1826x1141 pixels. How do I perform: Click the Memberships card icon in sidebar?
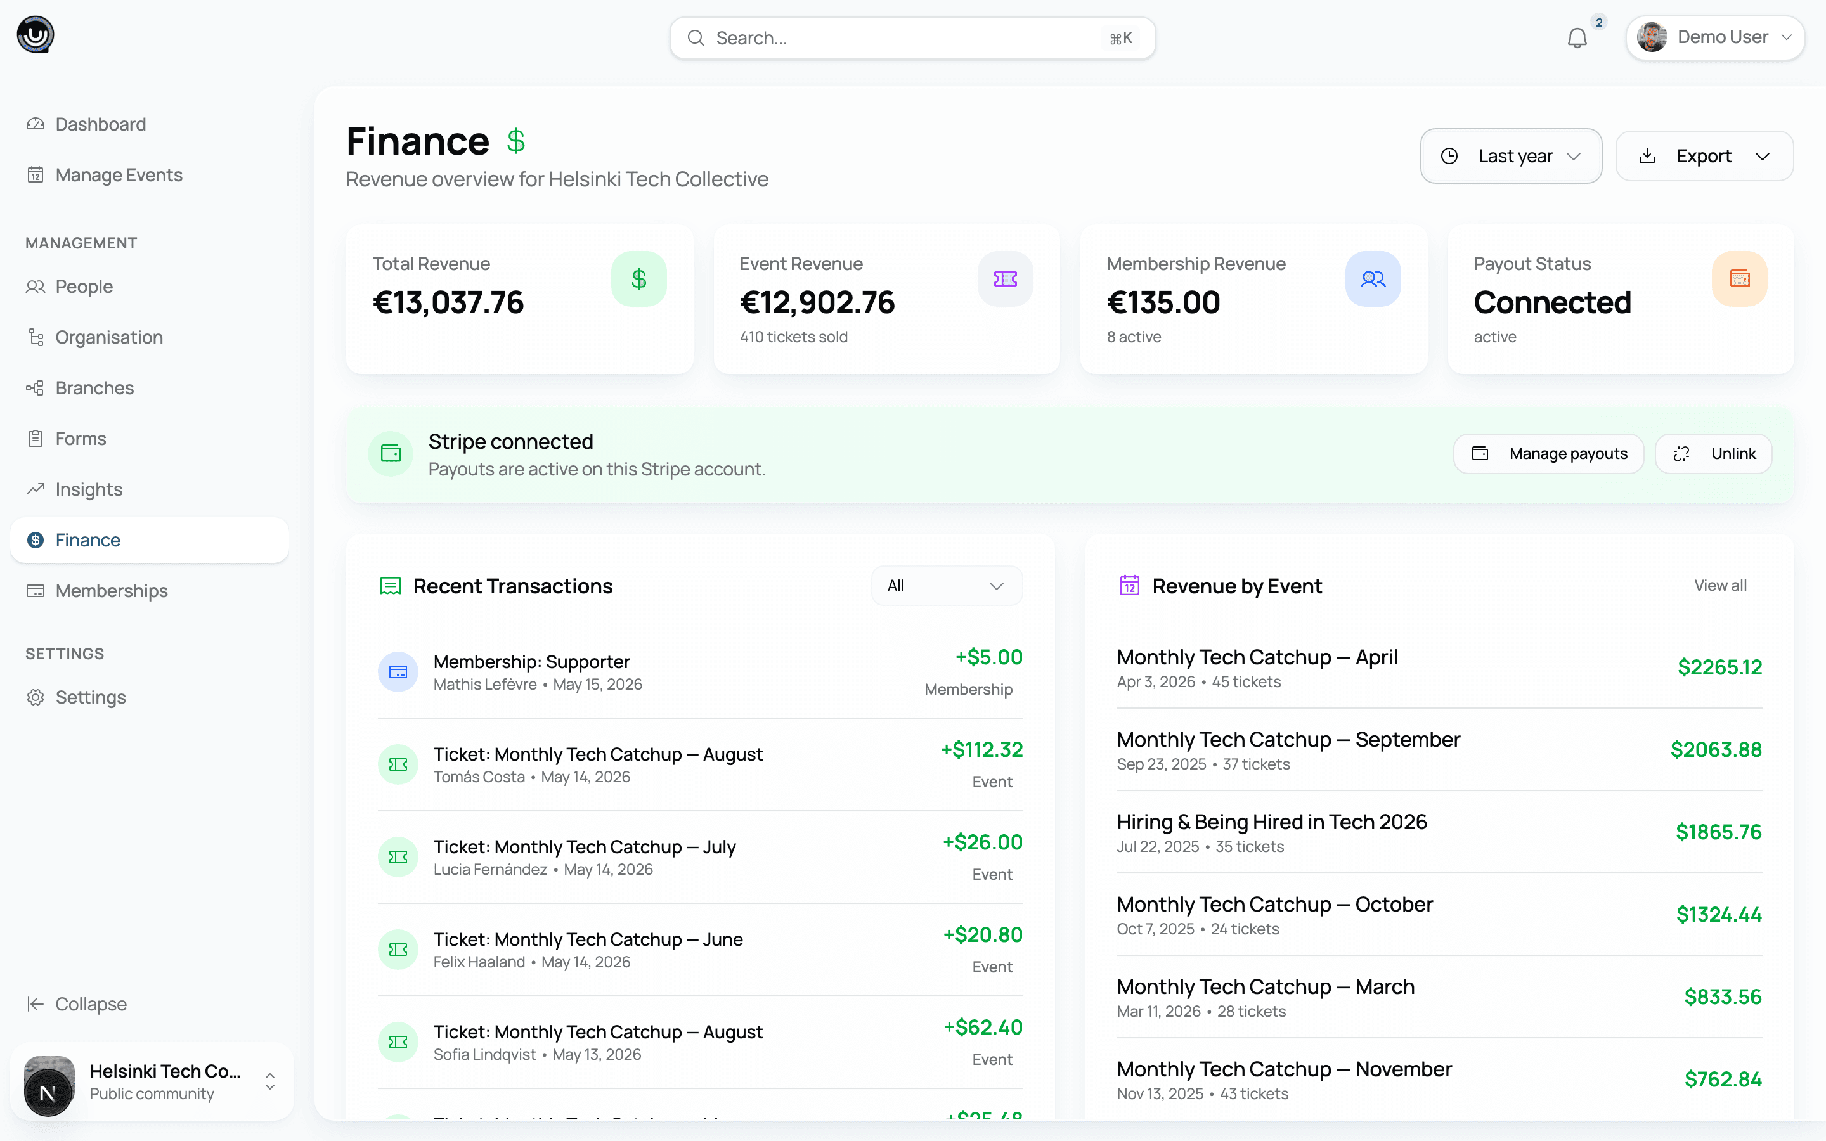[36, 590]
